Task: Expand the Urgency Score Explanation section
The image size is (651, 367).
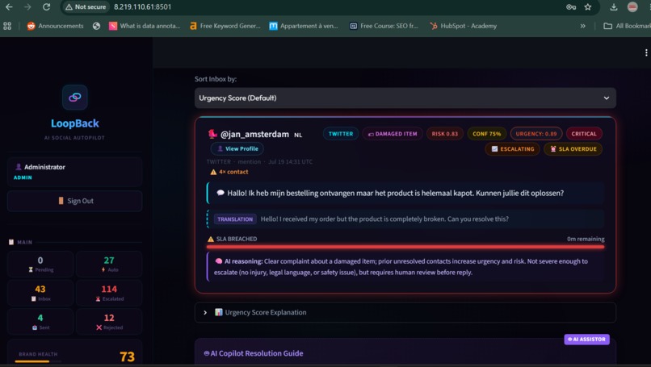Action: click(x=405, y=312)
